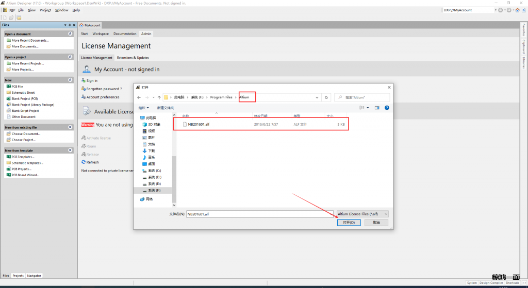This screenshot has width=528, height=288.
Task: Collapse the Open a document section
Action: (x=70, y=34)
